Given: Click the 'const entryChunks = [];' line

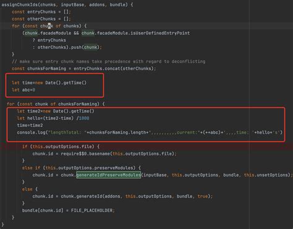Looking at the screenshot, I should [41, 12].
